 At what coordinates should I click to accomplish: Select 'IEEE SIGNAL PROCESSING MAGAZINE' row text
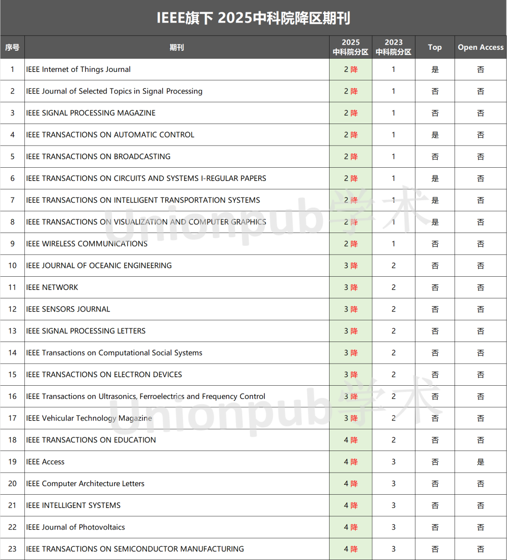point(91,113)
